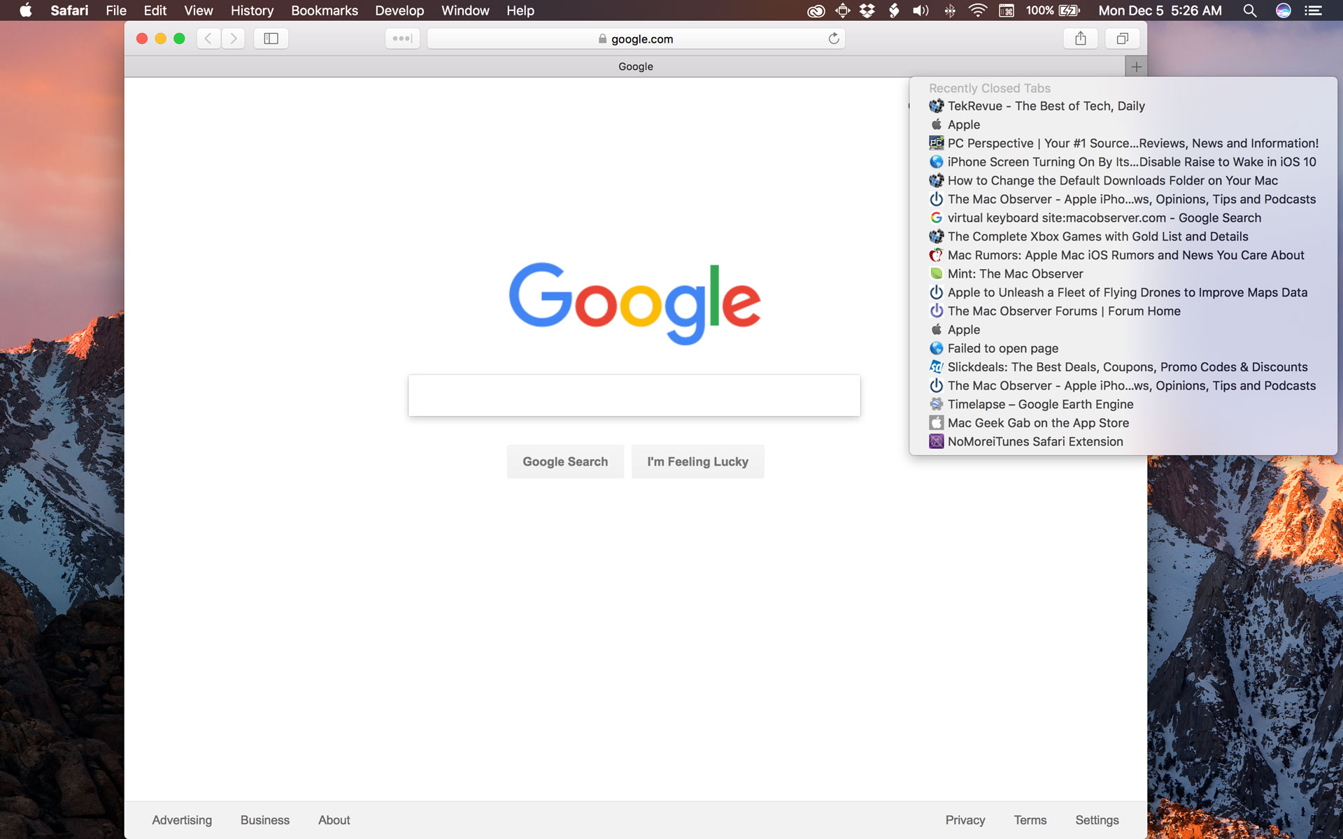The height and width of the screenshot is (839, 1343).
Task: Open the About footer link
Action: 334,820
